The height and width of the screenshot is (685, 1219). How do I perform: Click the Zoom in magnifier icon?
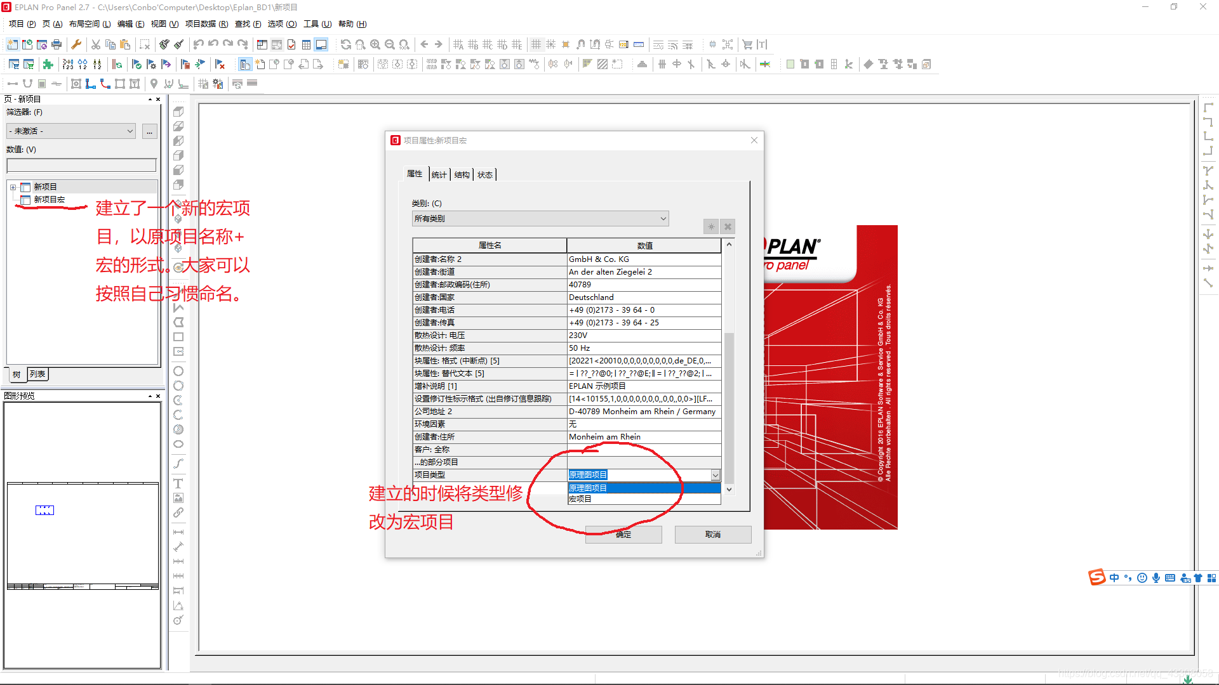375,44
